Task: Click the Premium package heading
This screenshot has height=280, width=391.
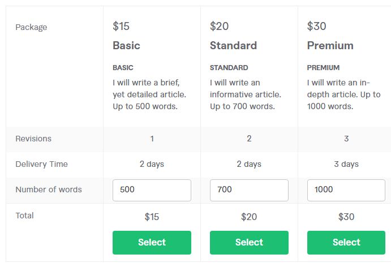Action: tap(330, 46)
